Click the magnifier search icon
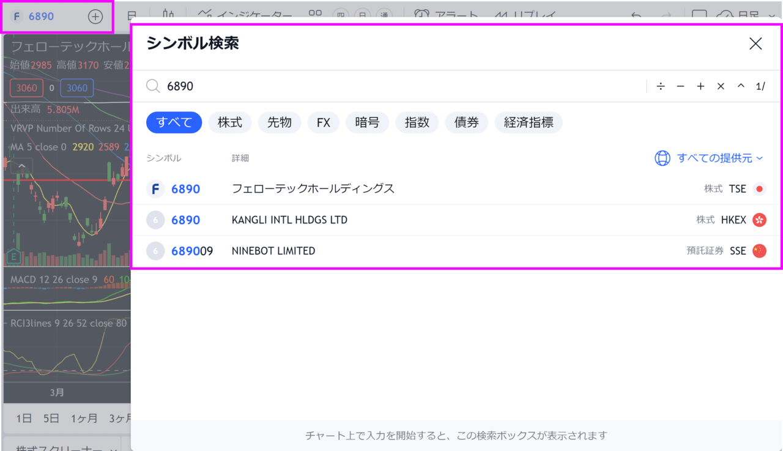This screenshot has height=451, width=783. coord(153,86)
